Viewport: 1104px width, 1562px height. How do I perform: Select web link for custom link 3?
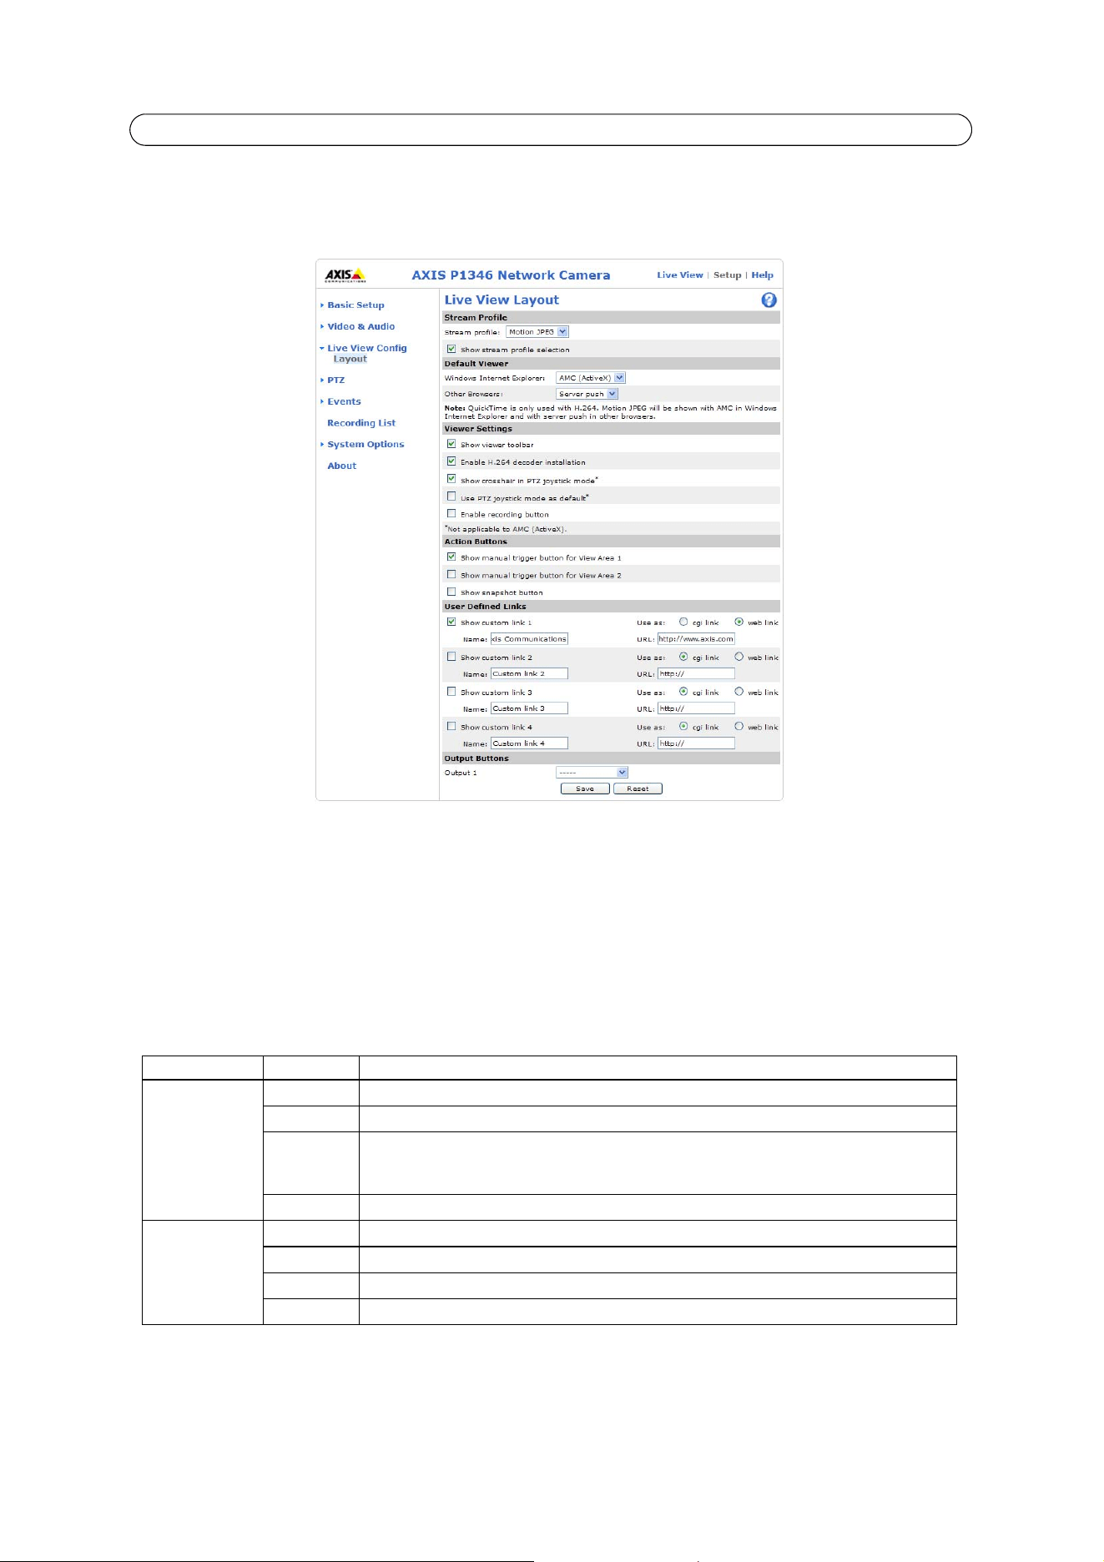click(739, 692)
